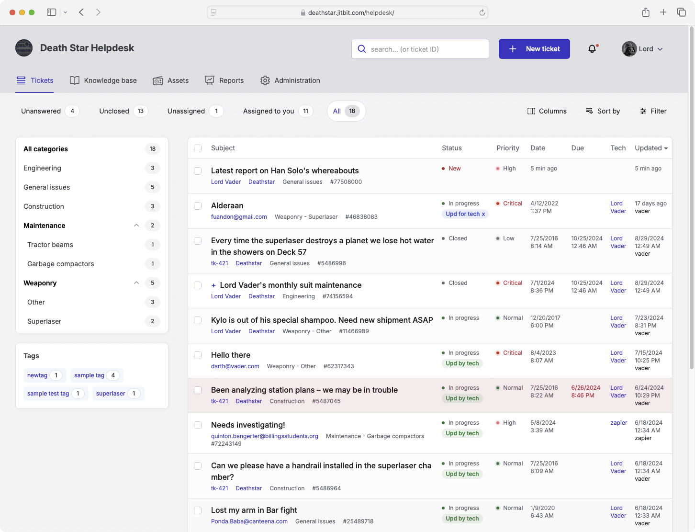Collapse the Weaponry category
Screen dimensions: 695x532
[x=136, y=283]
